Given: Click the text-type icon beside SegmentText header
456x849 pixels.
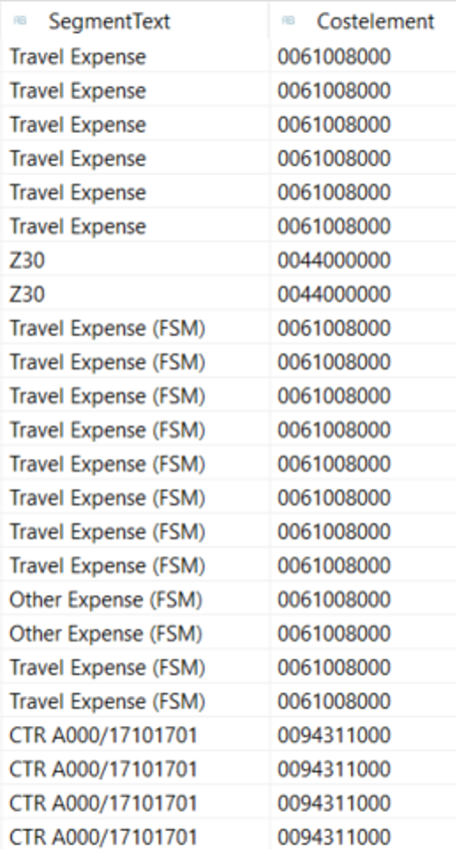Looking at the screenshot, I should pos(20,21).
